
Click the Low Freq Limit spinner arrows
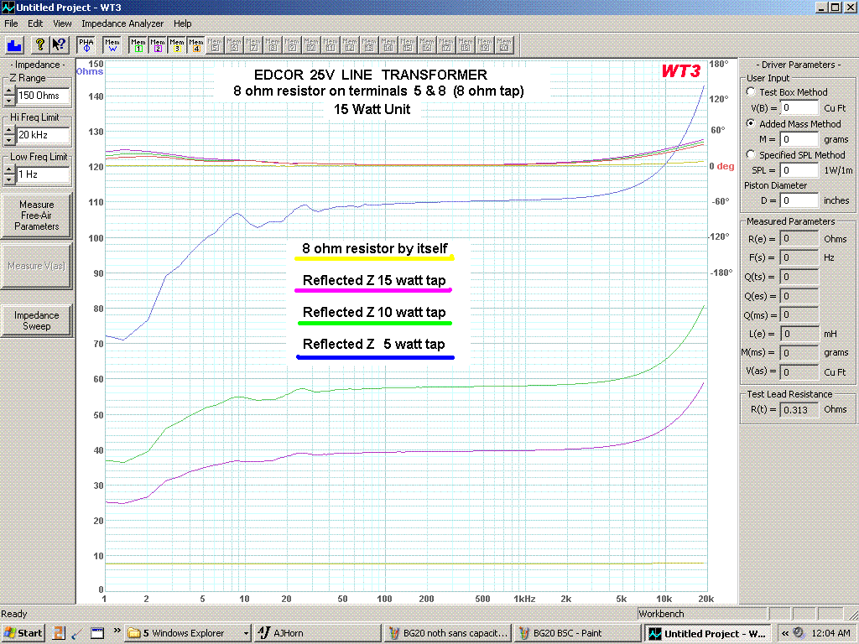tap(8, 174)
